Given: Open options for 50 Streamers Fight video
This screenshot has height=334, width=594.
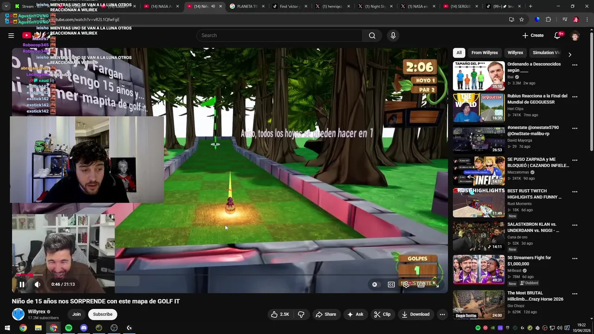Looking at the screenshot, I should (575, 258).
